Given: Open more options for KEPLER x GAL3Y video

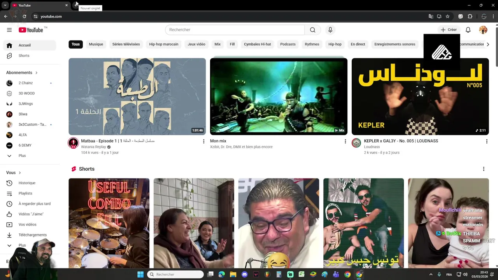Looking at the screenshot, I should click(486, 141).
